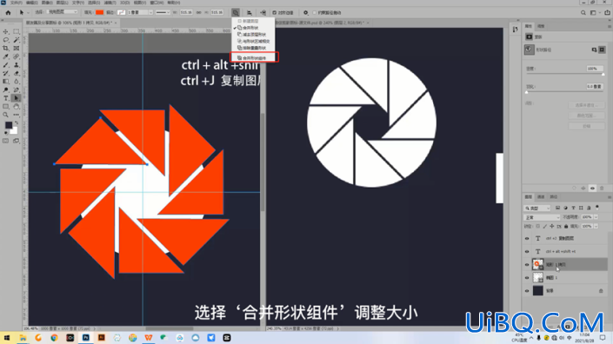The height and width of the screenshot is (344, 613).
Task: Choose 'Exclude Overlapping Shapes' menu entry
Action: click(x=254, y=48)
